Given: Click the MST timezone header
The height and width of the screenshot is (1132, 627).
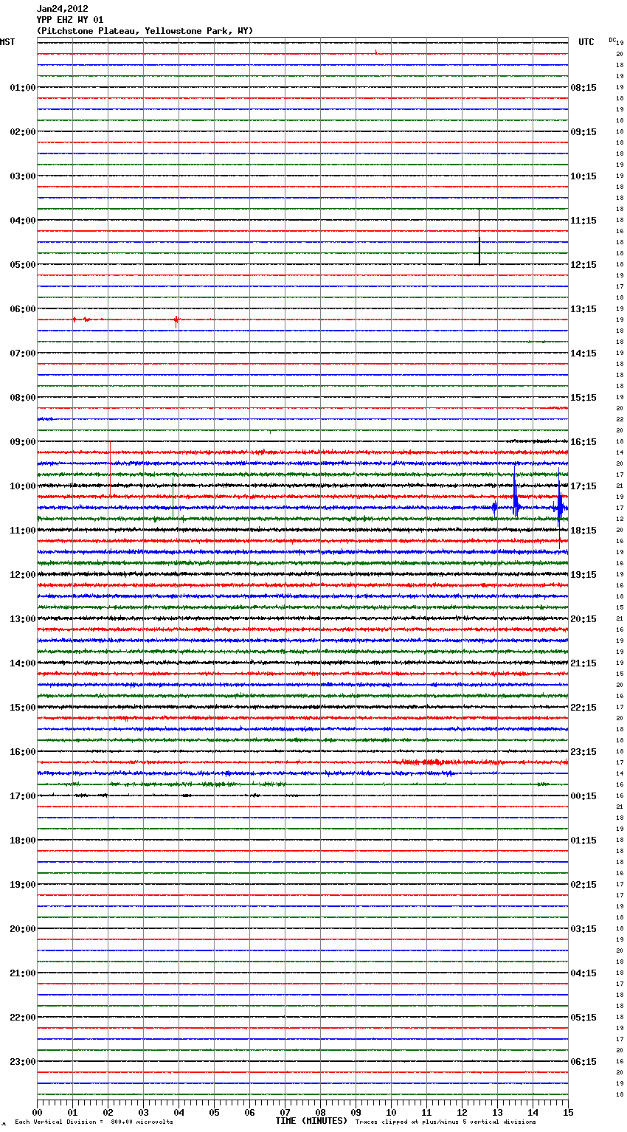Looking at the screenshot, I should pyautogui.click(x=7, y=42).
